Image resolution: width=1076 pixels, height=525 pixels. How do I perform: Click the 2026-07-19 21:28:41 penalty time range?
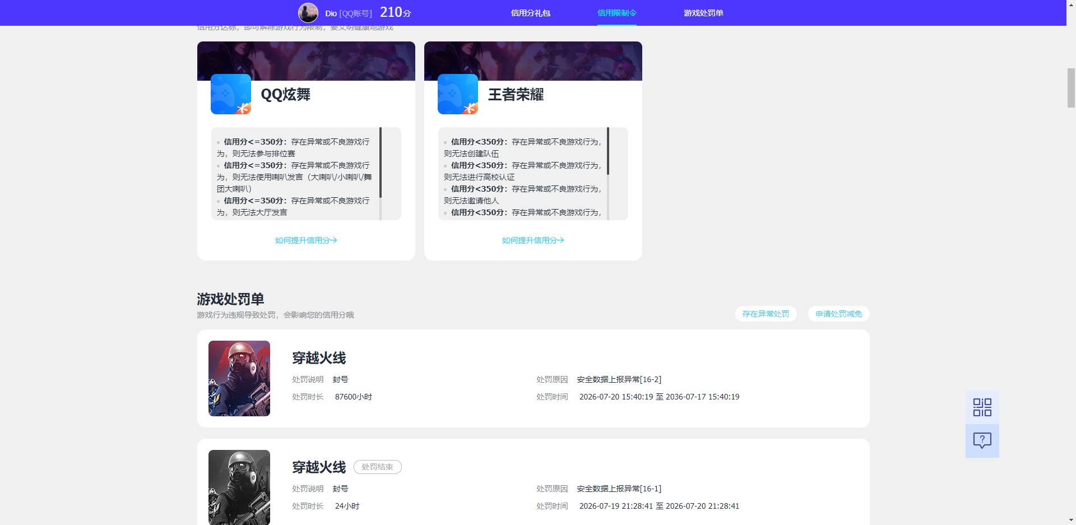pos(659,506)
